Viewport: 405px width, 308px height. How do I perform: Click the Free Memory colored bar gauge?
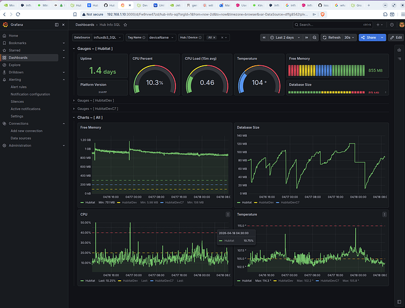click(327, 71)
